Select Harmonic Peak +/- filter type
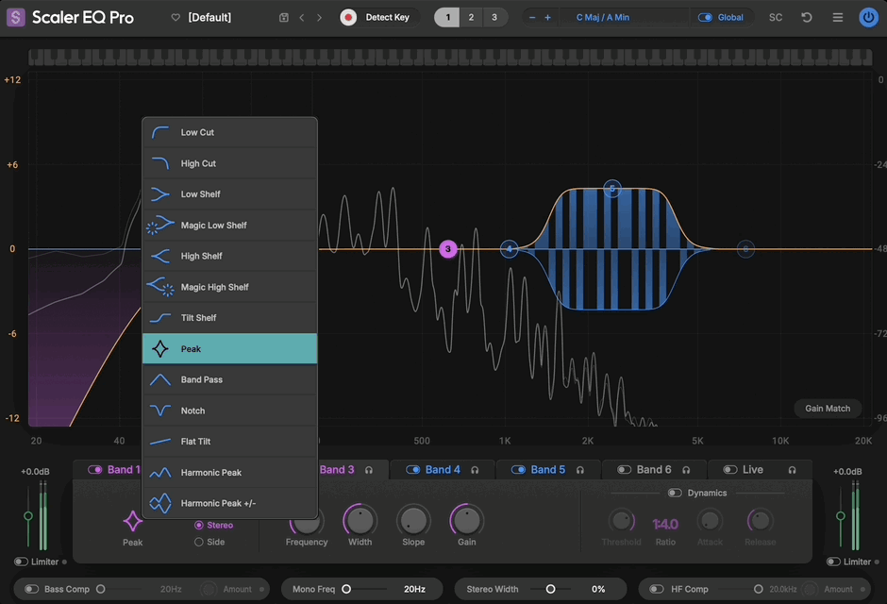The height and width of the screenshot is (604, 887). 229,503
